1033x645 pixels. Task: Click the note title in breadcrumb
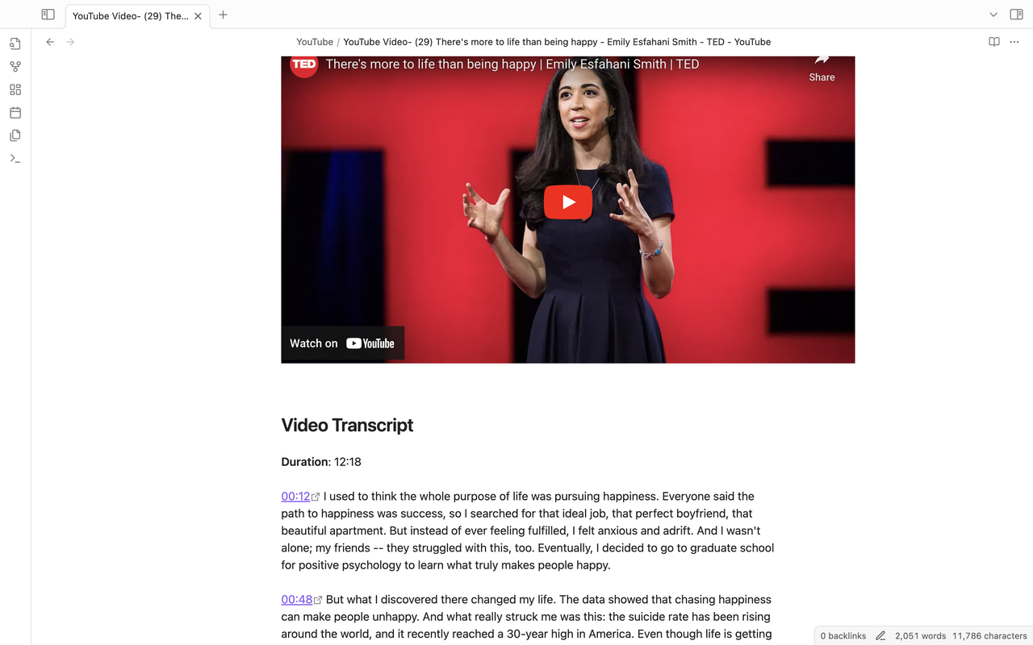click(x=557, y=42)
